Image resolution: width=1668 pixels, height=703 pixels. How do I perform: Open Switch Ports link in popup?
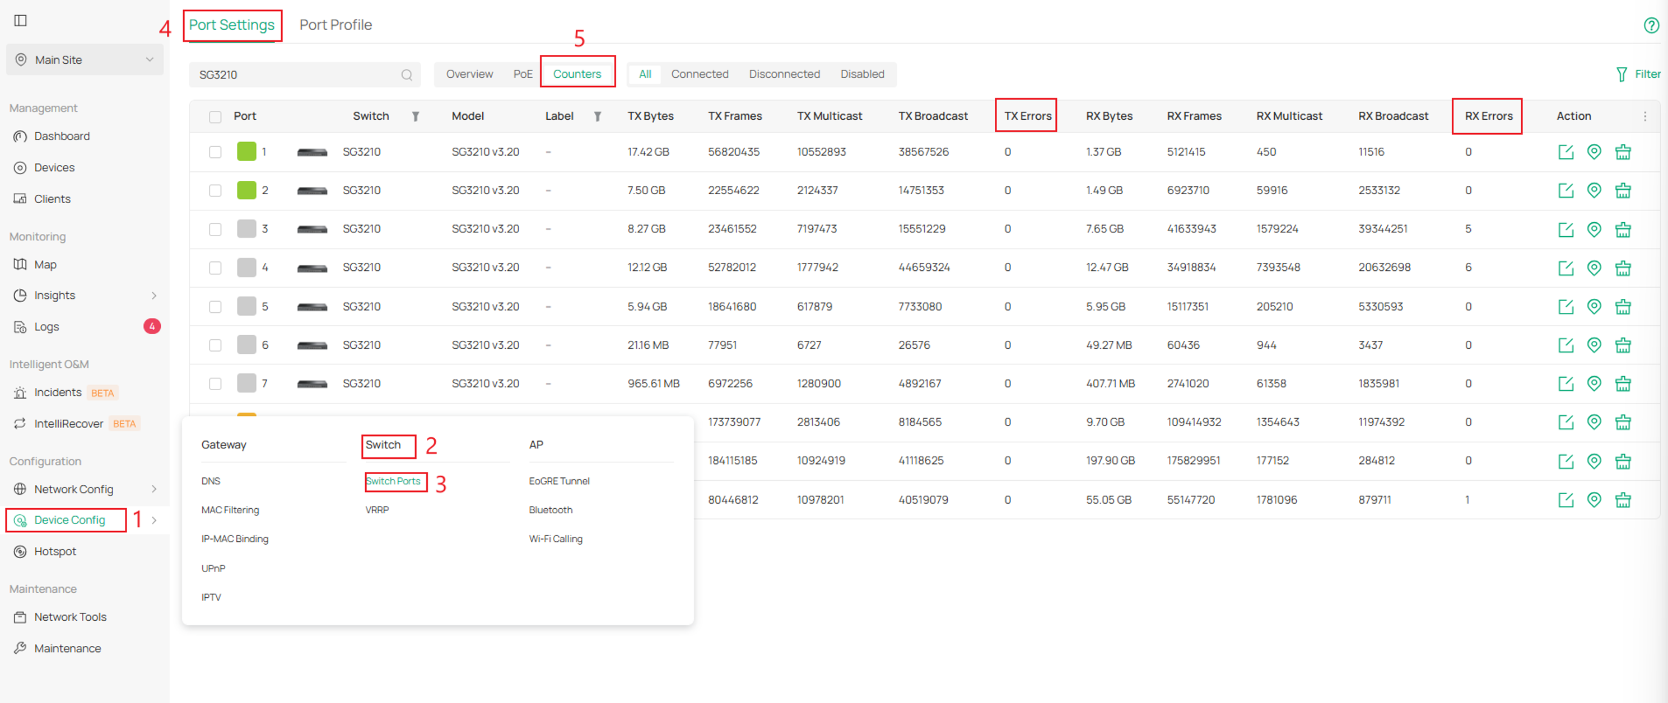tap(393, 481)
